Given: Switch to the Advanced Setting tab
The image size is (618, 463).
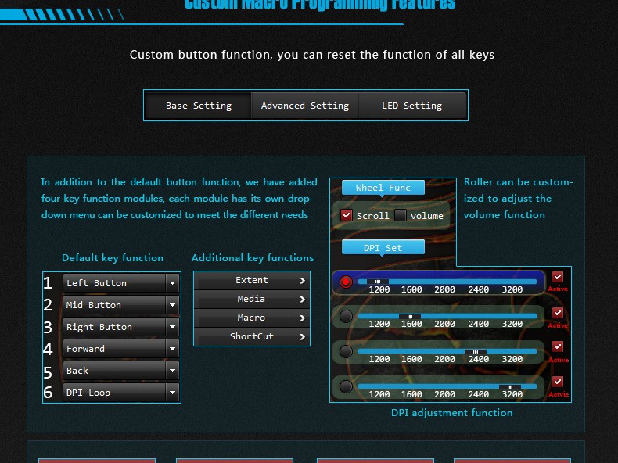Looking at the screenshot, I should pyautogui.click(x=304, y=106).
